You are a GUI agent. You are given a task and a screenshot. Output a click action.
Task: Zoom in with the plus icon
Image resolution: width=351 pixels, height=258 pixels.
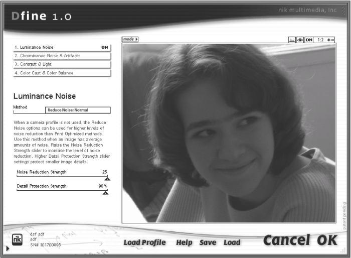328,40
